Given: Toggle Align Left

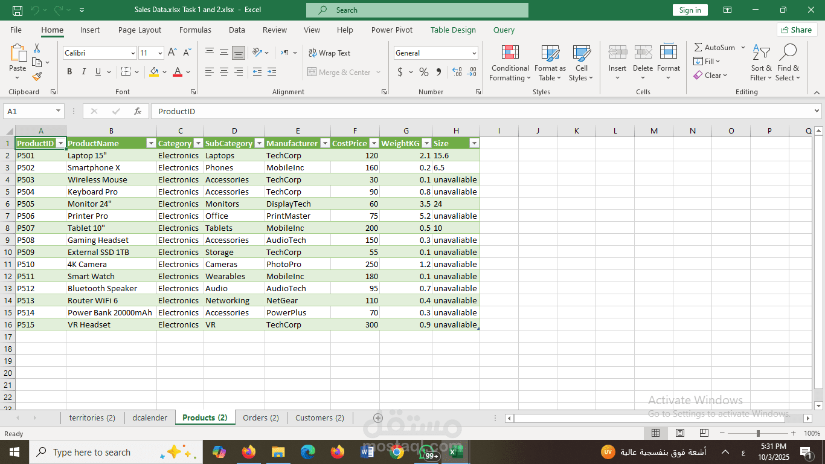Looking at the screenshot, I should [210, 72].
